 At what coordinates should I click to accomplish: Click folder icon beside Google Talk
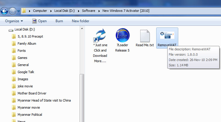point(14,72)
